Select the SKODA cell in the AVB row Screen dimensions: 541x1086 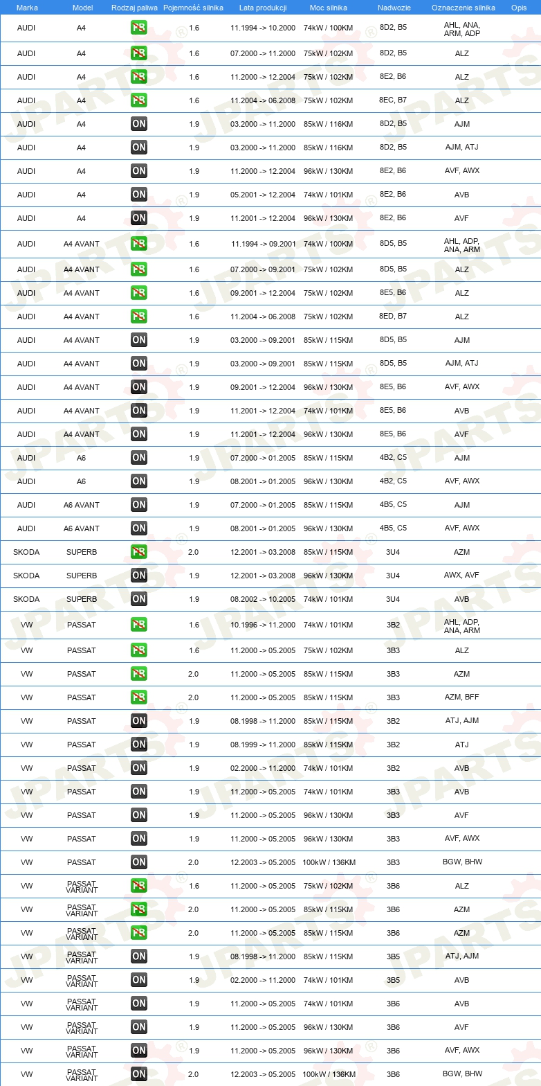coord(26,599)
